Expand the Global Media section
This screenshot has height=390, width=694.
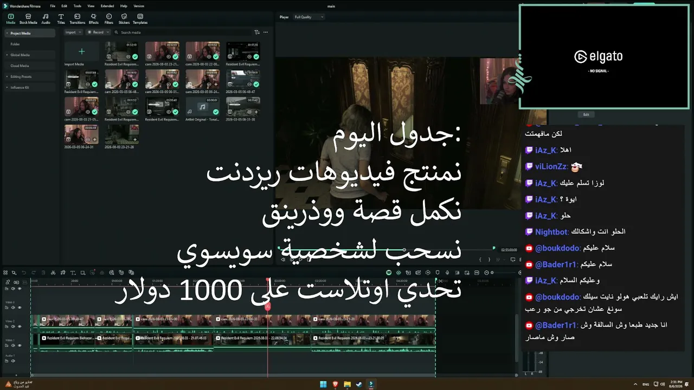[x=30, y=55]
